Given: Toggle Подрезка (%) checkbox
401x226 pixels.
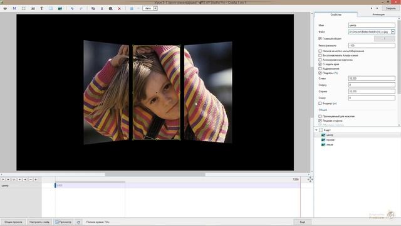Looking at the screenshot, I should coord(320,73).
